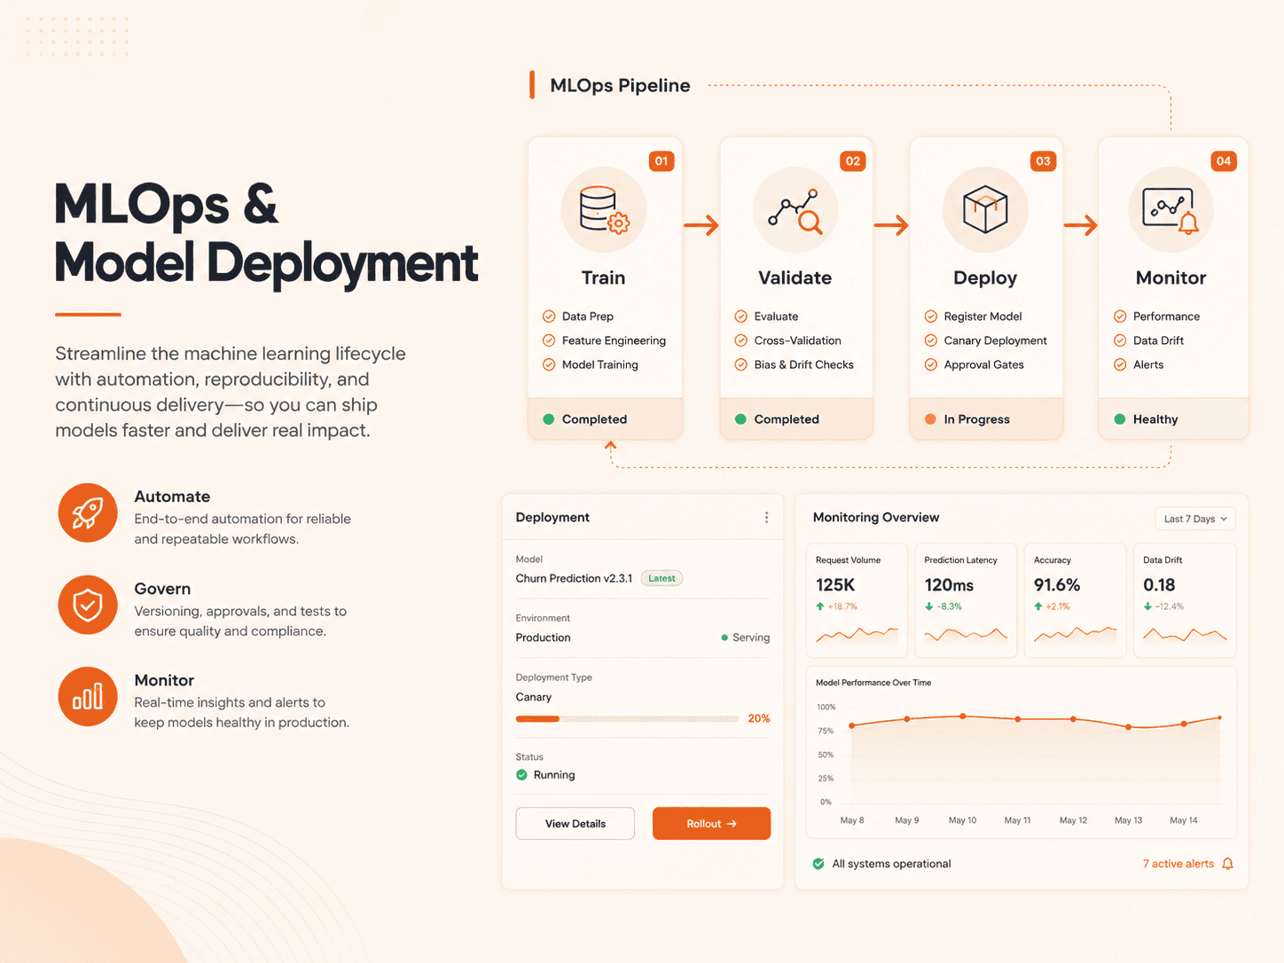
Task: Click the May 8 axis label
Action: tap(852, 820)
